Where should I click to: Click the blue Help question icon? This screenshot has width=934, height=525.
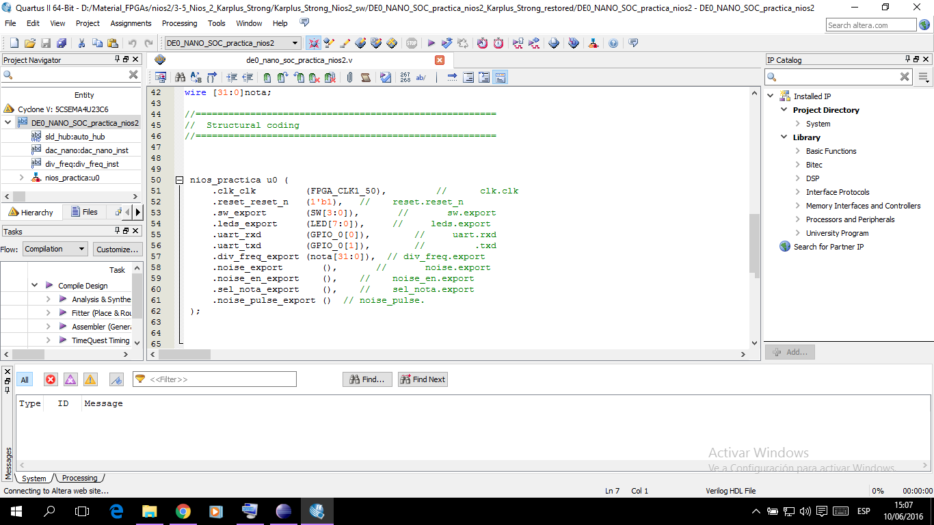point(613,43)
